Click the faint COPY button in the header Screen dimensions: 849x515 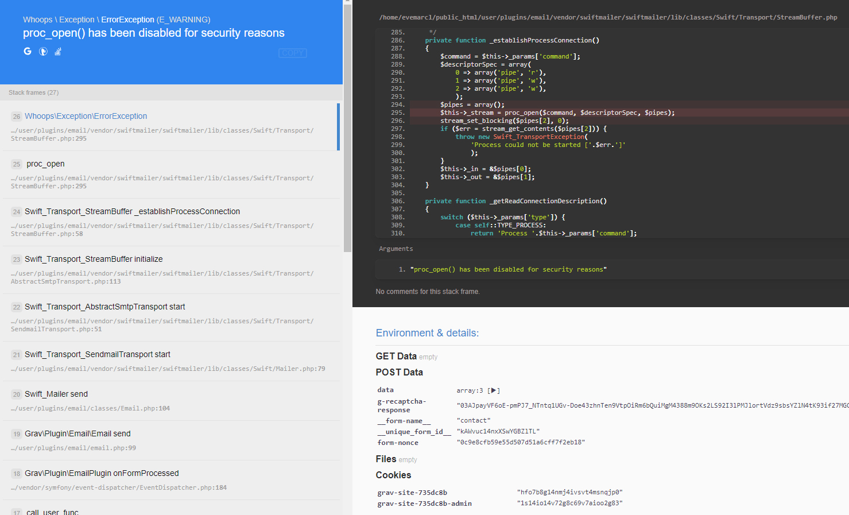pos(293,53)
